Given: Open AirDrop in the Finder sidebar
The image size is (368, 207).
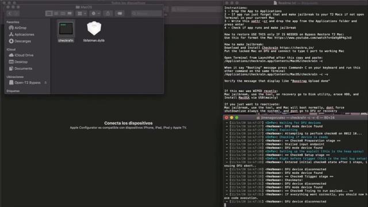Looking at the screenshot, I should click(x=21, y=28).
